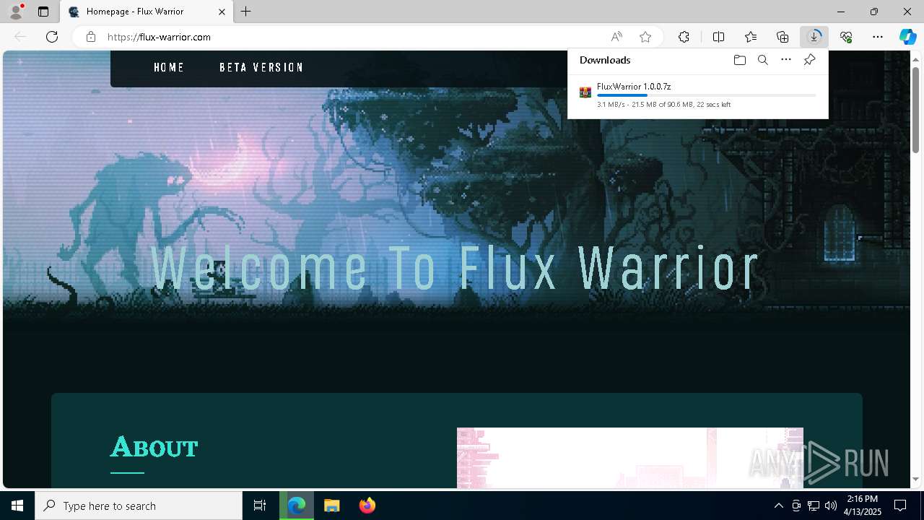Open network status tray icon
Viewport: 924px width, 520px height.
click(814, 506)
